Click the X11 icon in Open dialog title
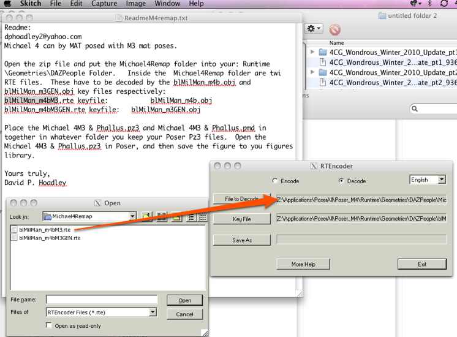This screenshot has height=337, width=457. (x=97, y=203)
